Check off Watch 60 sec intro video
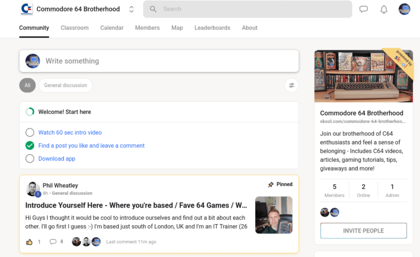Image resolution: width=420 pixels, height=257 pixels. (30, 132)
